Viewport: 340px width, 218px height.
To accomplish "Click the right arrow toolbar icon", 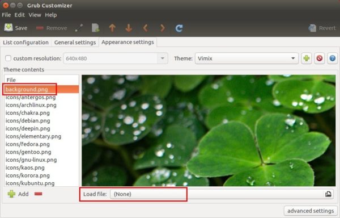I will click(162, 28).
